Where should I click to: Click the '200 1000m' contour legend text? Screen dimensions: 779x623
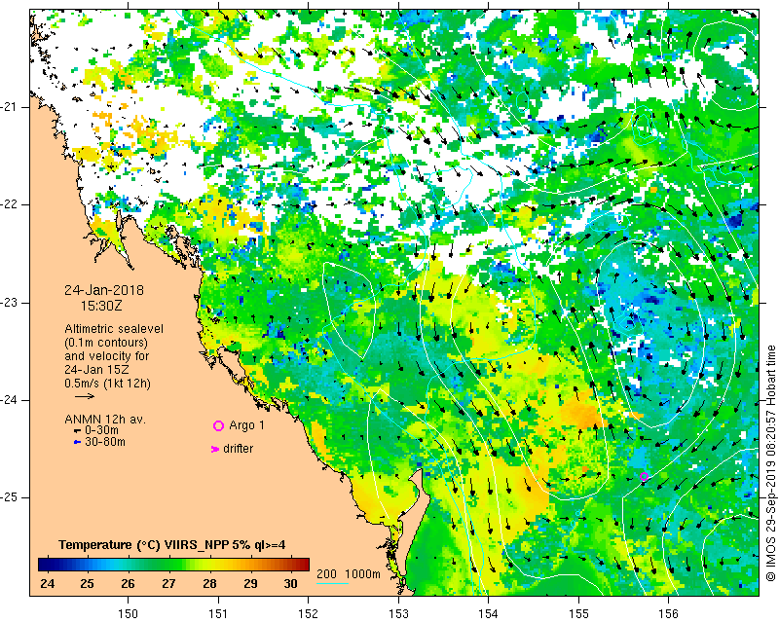349,573
